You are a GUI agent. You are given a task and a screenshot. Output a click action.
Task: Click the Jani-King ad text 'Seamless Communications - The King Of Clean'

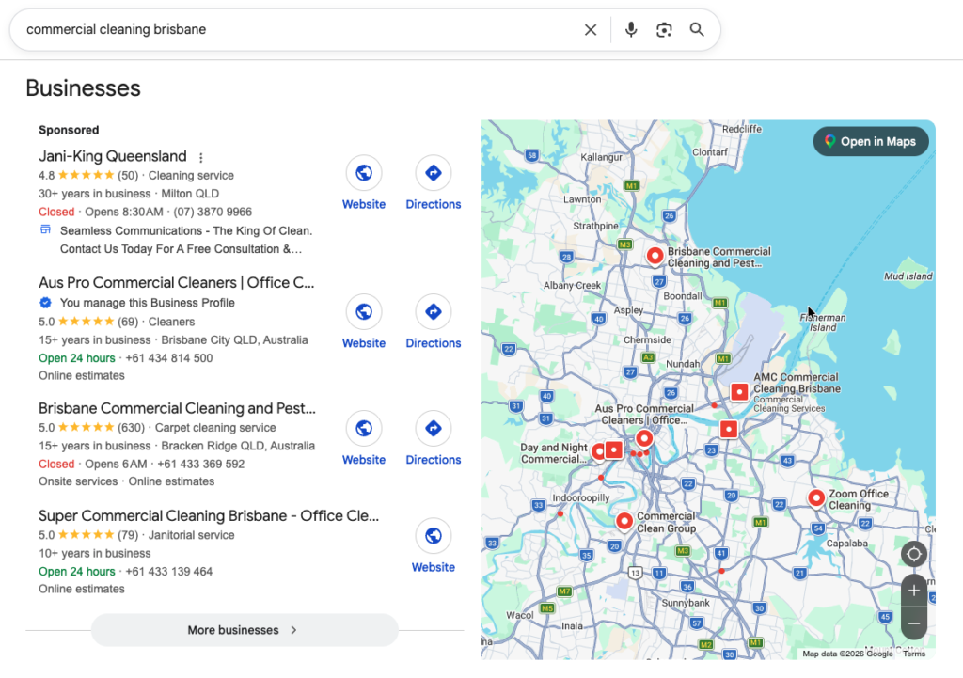coord(186,231)
